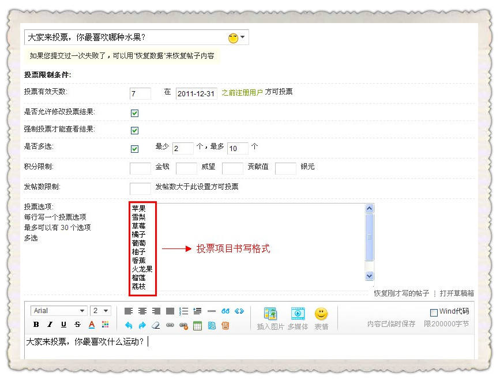Toggle bold formatting in editor toolbar
Image resolution: width=500 pixels, height=384 pixels.
36,325
